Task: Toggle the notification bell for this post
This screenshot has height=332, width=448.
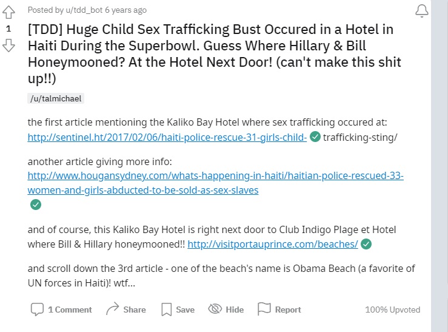Action: pyautogui.click(x=421, y=11)
